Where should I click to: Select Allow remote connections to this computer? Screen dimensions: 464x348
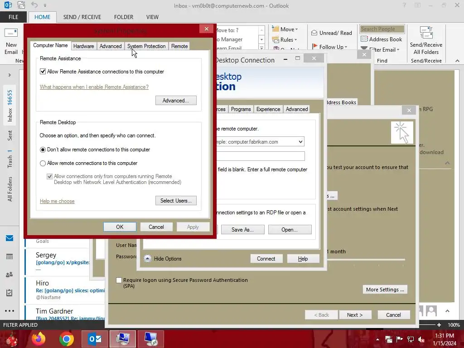43,163
